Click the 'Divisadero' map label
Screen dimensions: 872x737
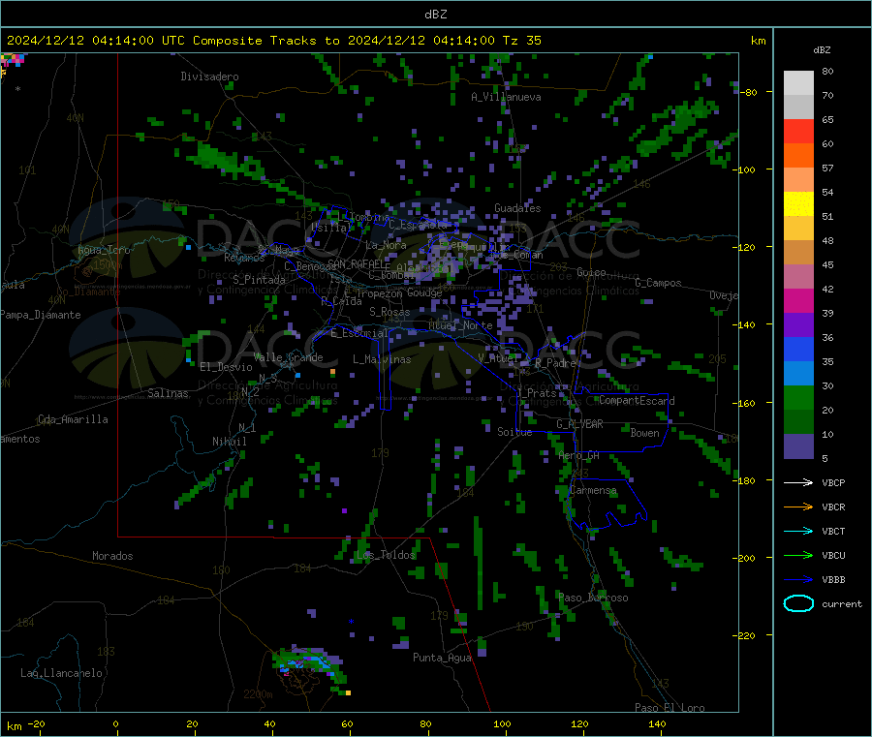(209, 77)
